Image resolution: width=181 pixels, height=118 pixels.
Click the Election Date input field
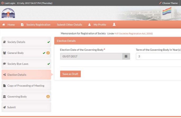(91, 56)
